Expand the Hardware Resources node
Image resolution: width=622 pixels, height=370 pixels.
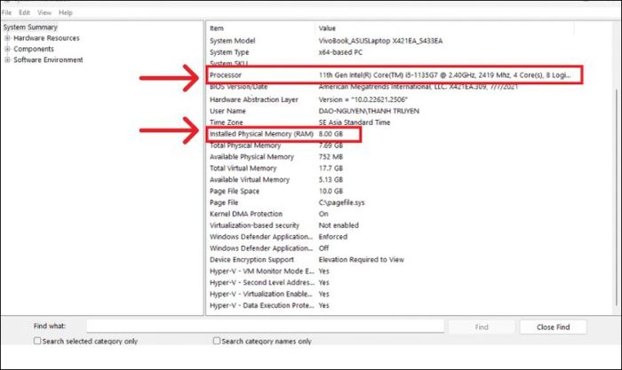pyautogui.click(x=7, y=38)
